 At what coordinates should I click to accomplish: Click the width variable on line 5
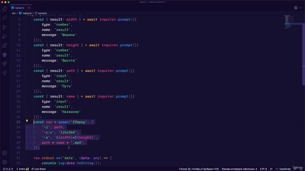tap(71, 19)
